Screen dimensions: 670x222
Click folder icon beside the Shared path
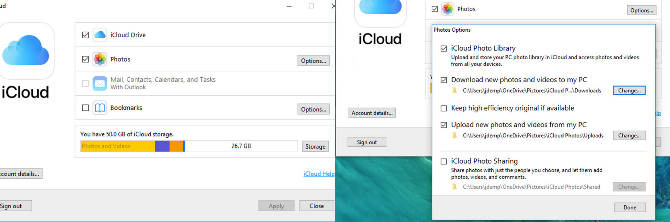click(x=455, y=187)
